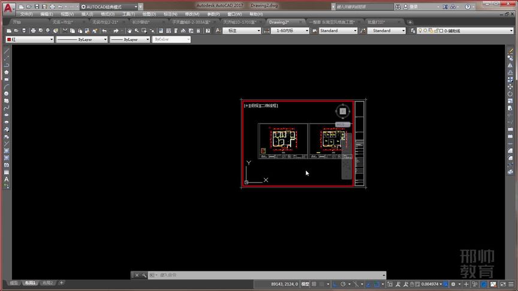518x291 pixels.
Task: Click the binoculars search icon
Action: [397, 7]
